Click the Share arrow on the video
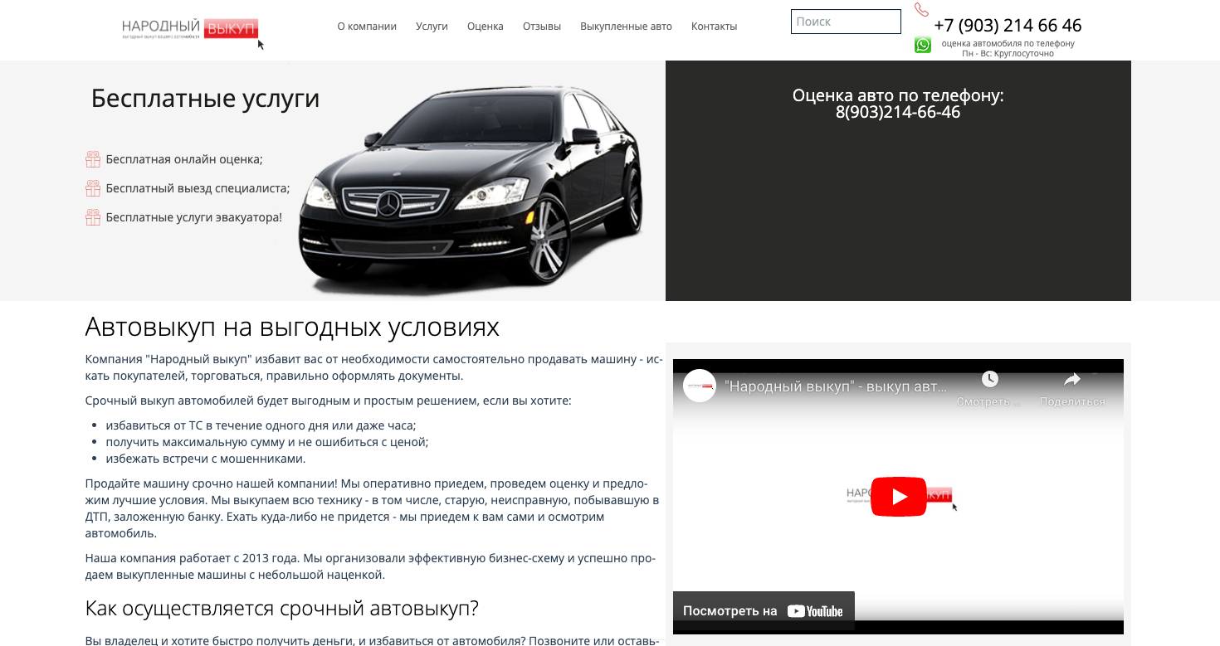The width and height of the screenshot is (1220, 646). coord(1072,380)
